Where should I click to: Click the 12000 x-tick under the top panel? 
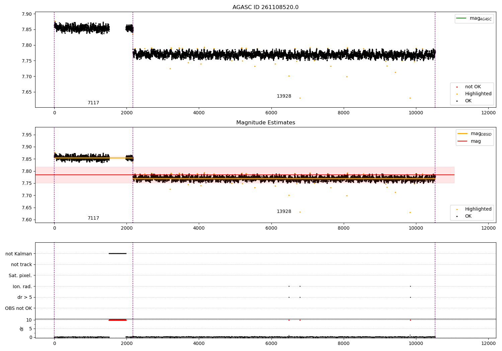488,113
